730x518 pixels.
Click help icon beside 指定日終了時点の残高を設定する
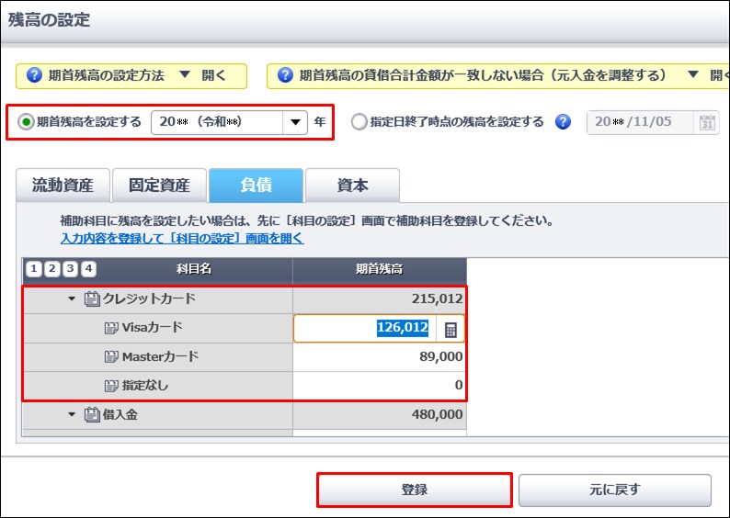(563, 122)
